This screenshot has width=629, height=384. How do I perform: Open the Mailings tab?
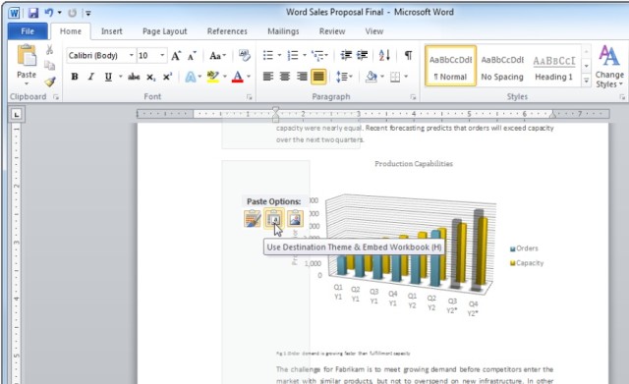[x=283, y=31]
